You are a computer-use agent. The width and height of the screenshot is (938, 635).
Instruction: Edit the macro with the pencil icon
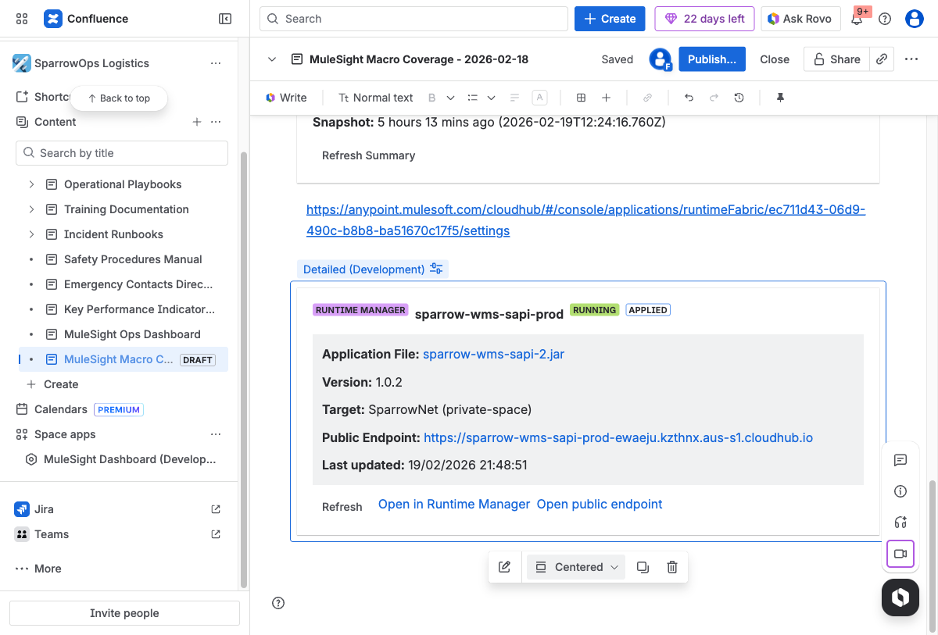(x=505, y=566)
